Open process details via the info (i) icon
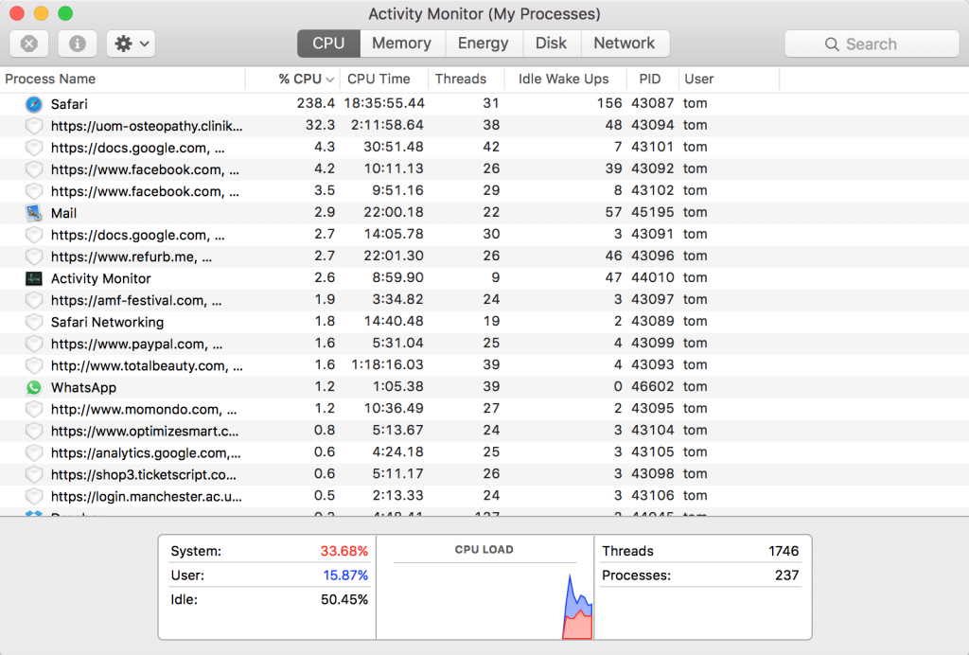This screenshot has height=655, width=969. (77, 44)
